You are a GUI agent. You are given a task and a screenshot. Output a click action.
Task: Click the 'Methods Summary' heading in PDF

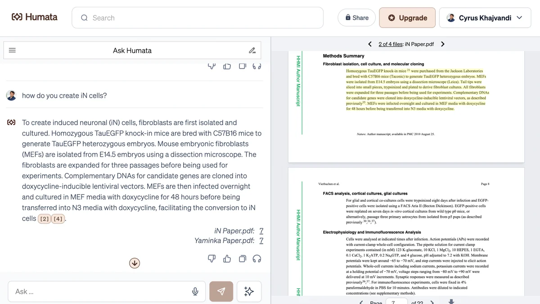(343, 56)
